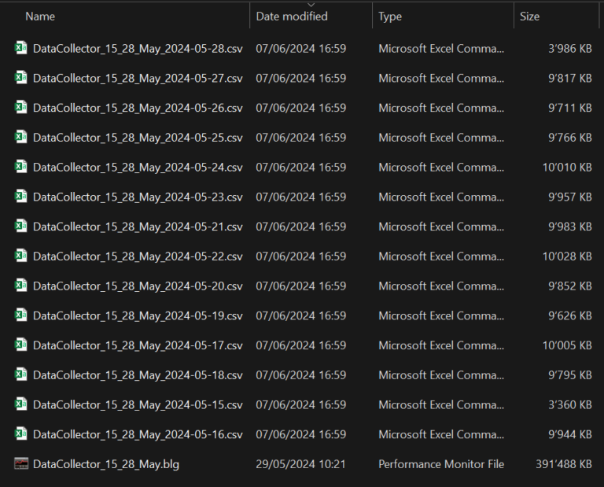Select the file icon for 2024-05-26.csv

[21, 107]
